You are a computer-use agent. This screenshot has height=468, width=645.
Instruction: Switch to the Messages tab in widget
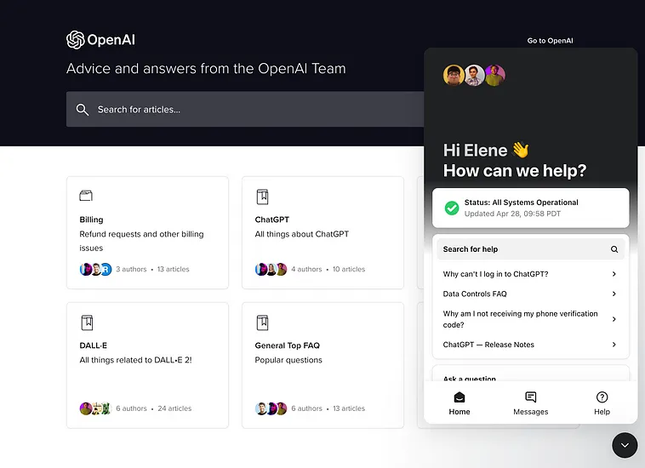[531, 403]
